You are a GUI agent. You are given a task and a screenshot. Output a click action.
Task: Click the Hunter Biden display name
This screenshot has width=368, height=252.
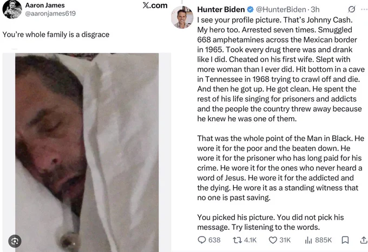click(x=221, y=10)
